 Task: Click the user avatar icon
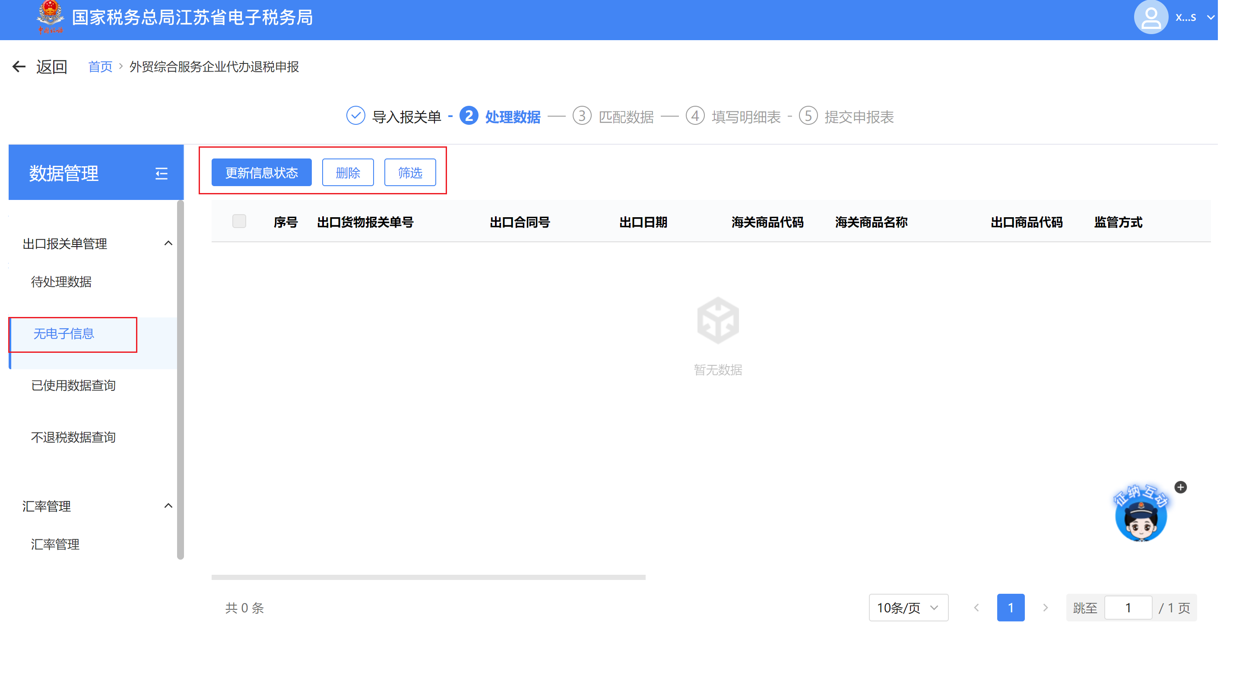[1151, 18]
